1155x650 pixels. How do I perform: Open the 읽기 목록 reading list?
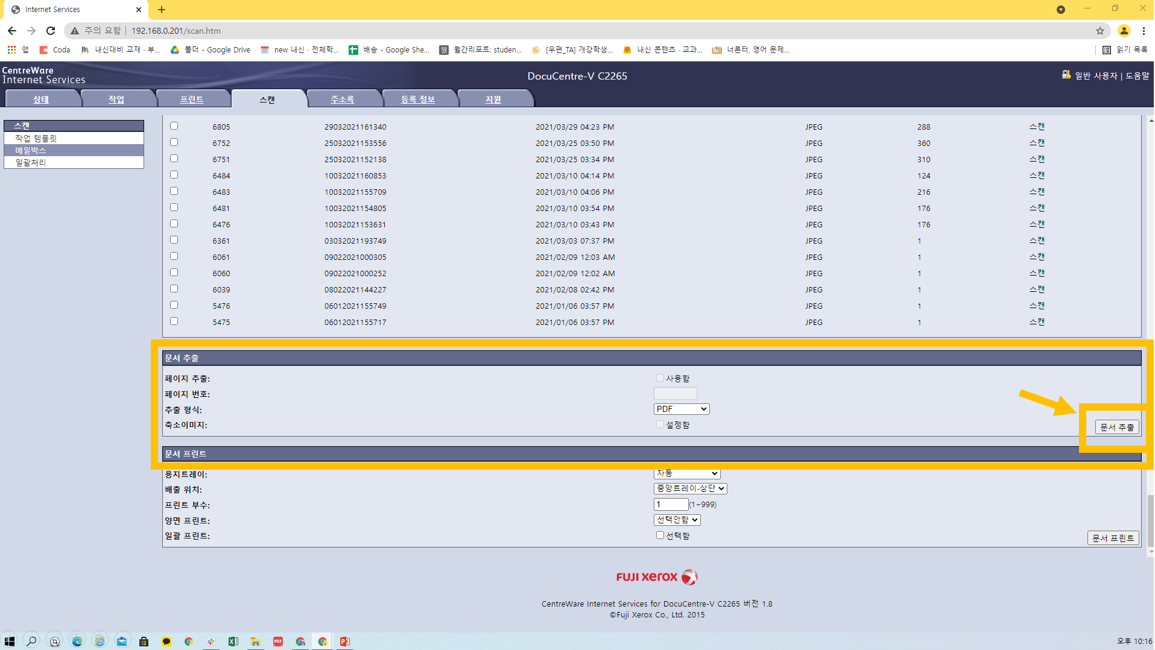point(1125,49)
